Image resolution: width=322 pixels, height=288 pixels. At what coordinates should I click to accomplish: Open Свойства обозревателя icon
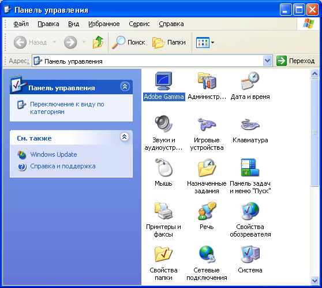coord(250,211)
